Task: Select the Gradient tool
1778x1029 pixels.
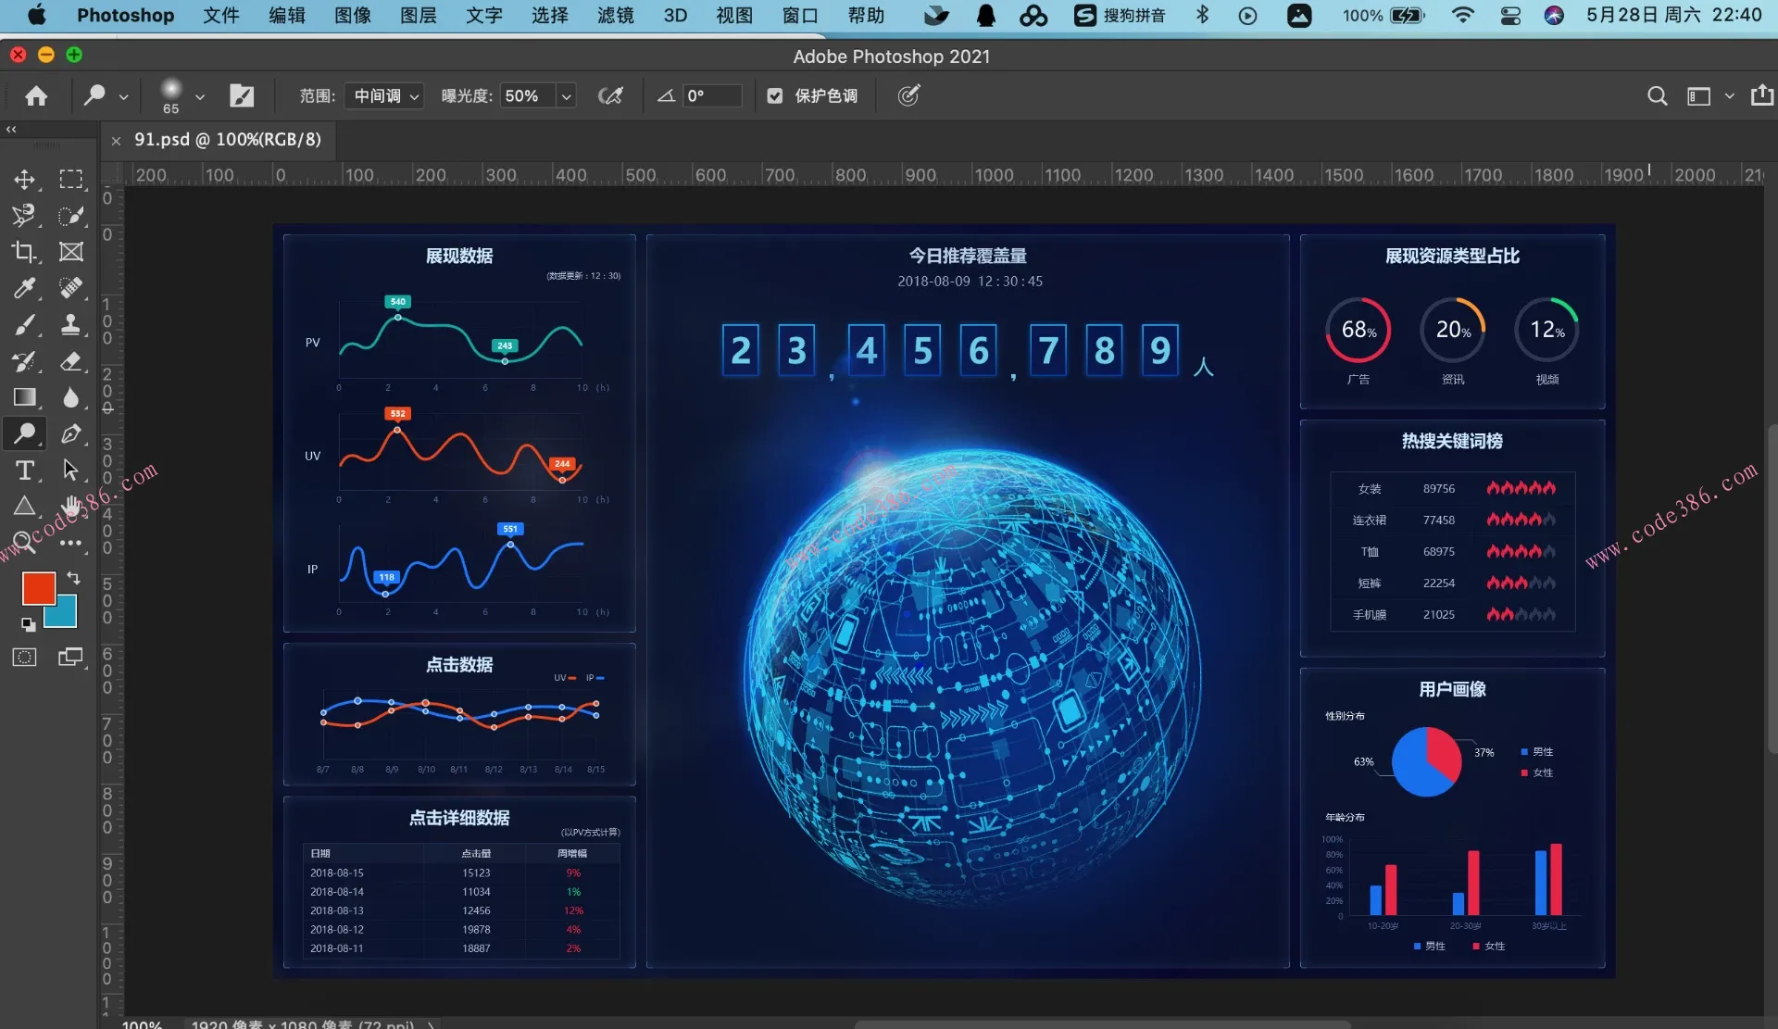Action: 25,397
